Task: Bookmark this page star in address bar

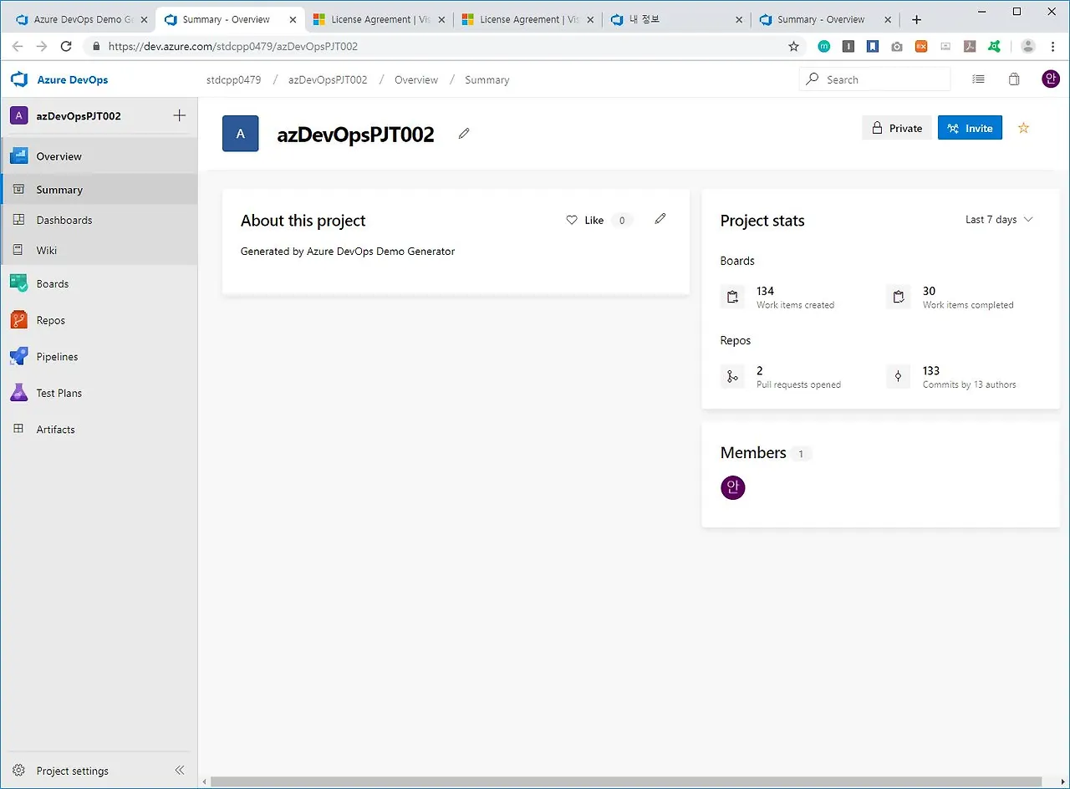Action: [x=793, y=47]
